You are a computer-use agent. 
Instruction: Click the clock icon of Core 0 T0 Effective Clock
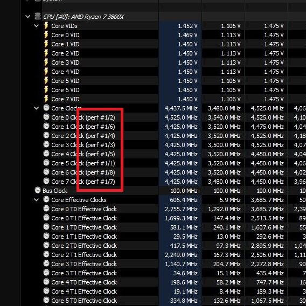point(46,208)
